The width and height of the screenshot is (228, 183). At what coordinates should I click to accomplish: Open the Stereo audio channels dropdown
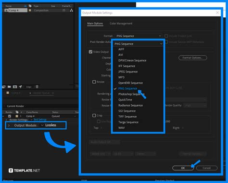[x=145, y=154]
